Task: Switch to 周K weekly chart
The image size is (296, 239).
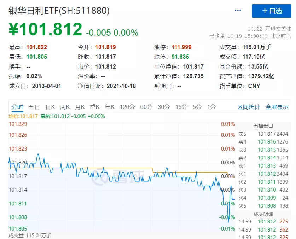Action: pyautogui.click(x=65, y=107)
